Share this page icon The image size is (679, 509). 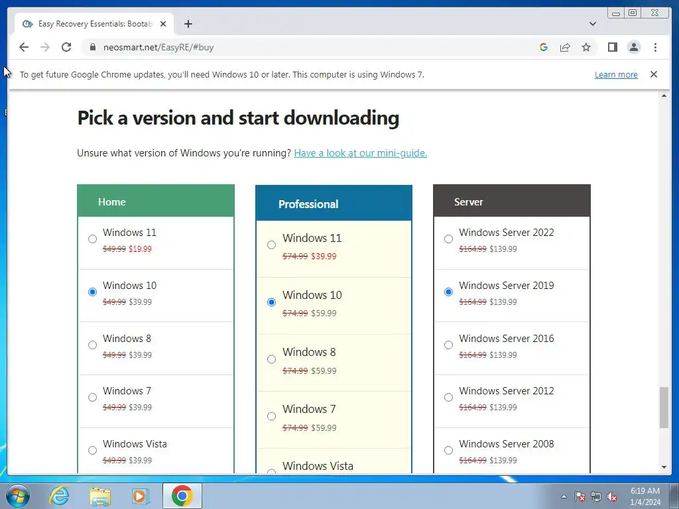tap(565, 47)
